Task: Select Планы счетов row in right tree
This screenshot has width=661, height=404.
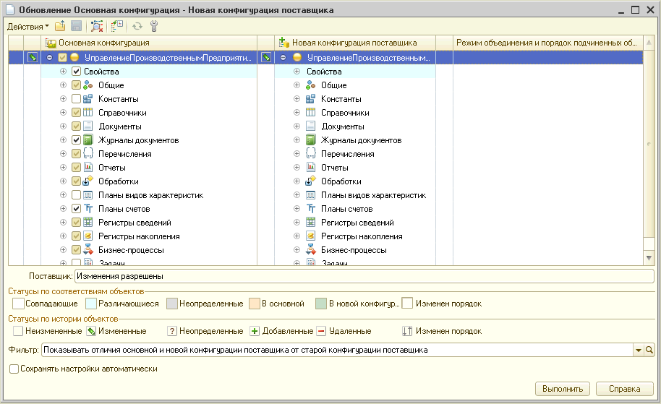Action: [x=355, y=209]
